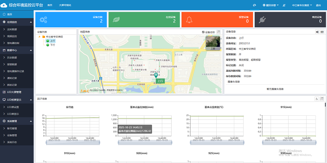Click the 退出 logout link
The image size is (327, 163).
318,5
